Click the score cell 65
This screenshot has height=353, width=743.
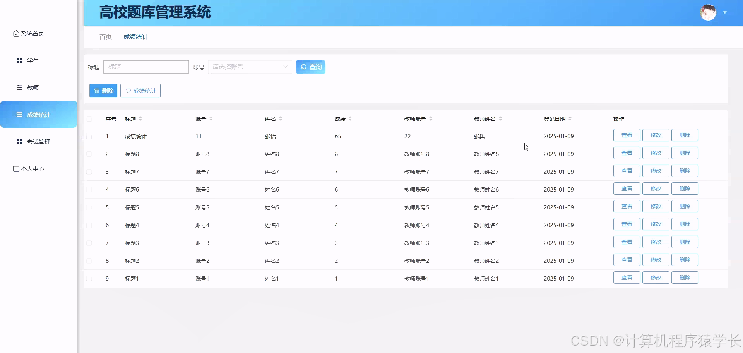(x=338, y=136)
